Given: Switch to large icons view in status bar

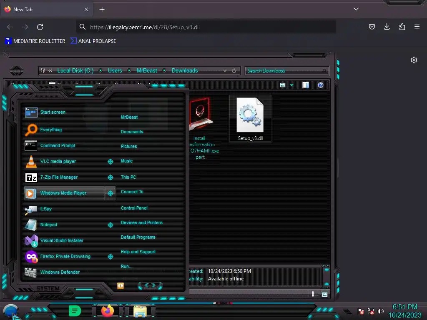Looking at the screenshot, I should coord(324,294).
